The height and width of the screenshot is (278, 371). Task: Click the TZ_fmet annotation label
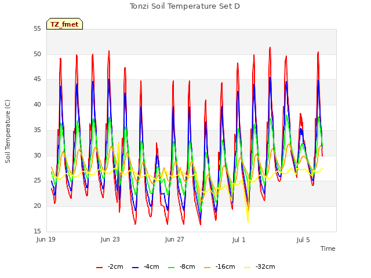click(64, 24)
